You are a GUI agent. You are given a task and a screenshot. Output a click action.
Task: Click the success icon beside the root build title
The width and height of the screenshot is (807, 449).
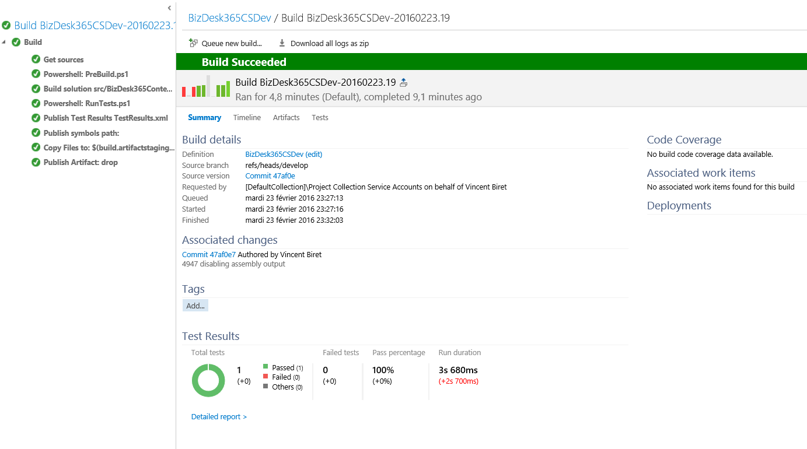(x=6, y=25)
